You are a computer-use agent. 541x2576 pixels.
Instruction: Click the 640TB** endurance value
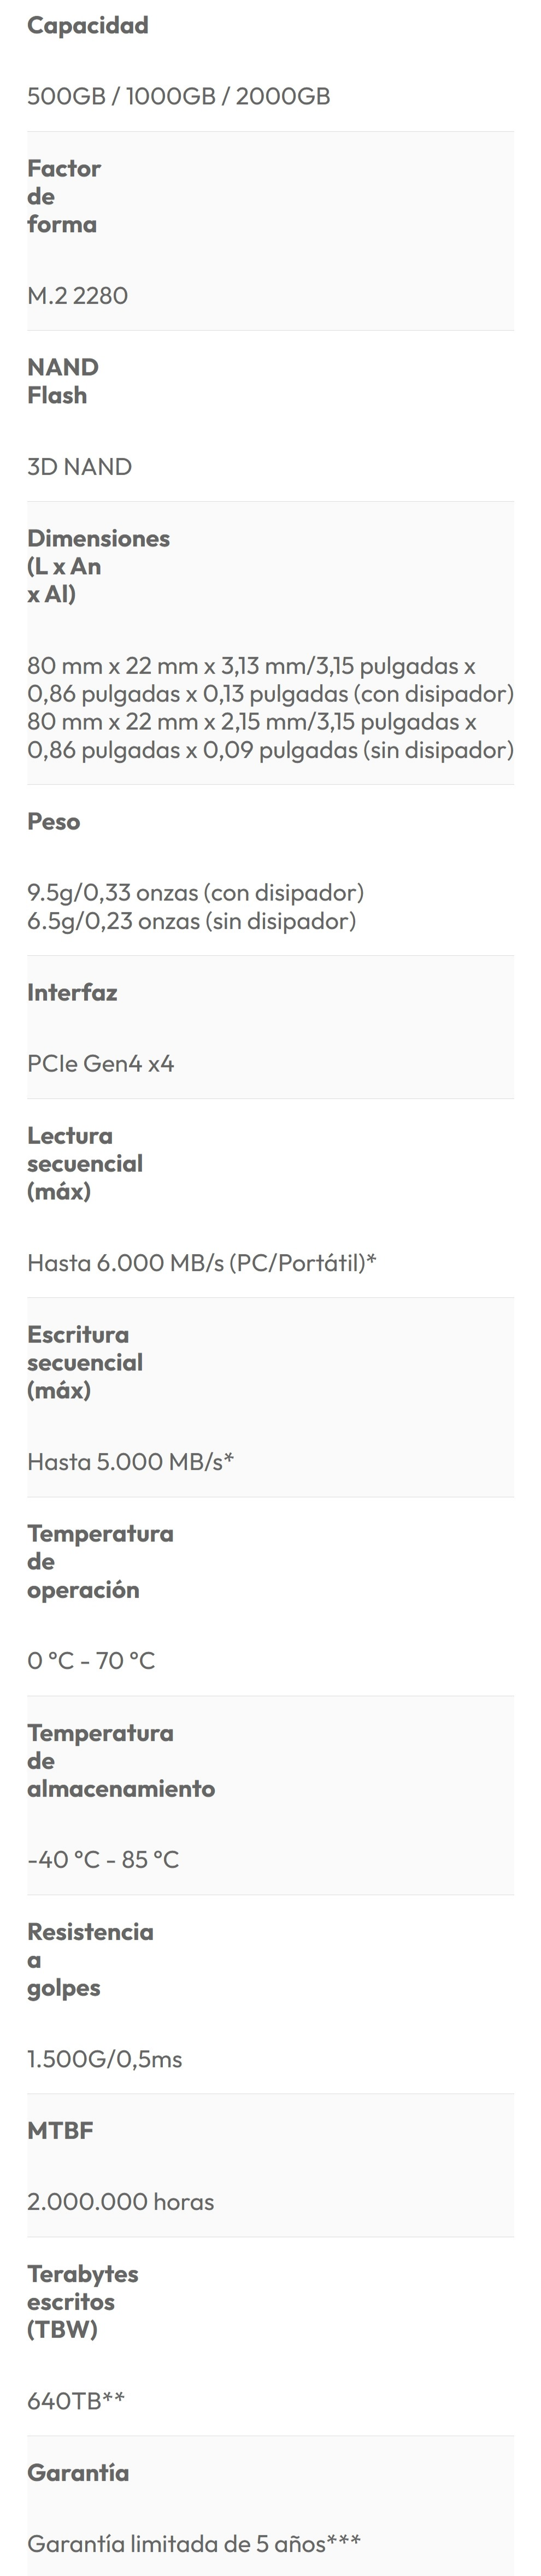point(75,2400)
